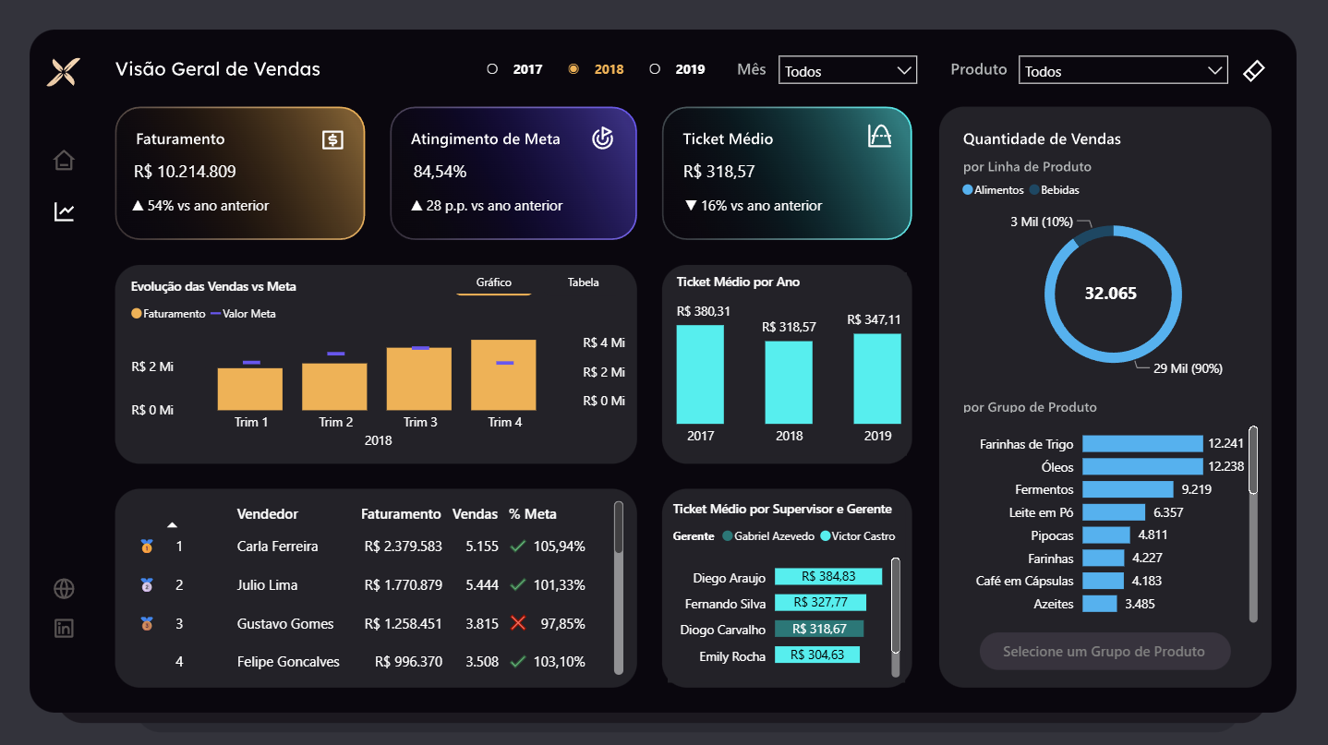
Task: Click the green checkmark for Carla Ferreira
Action: [x=518, y=547]
